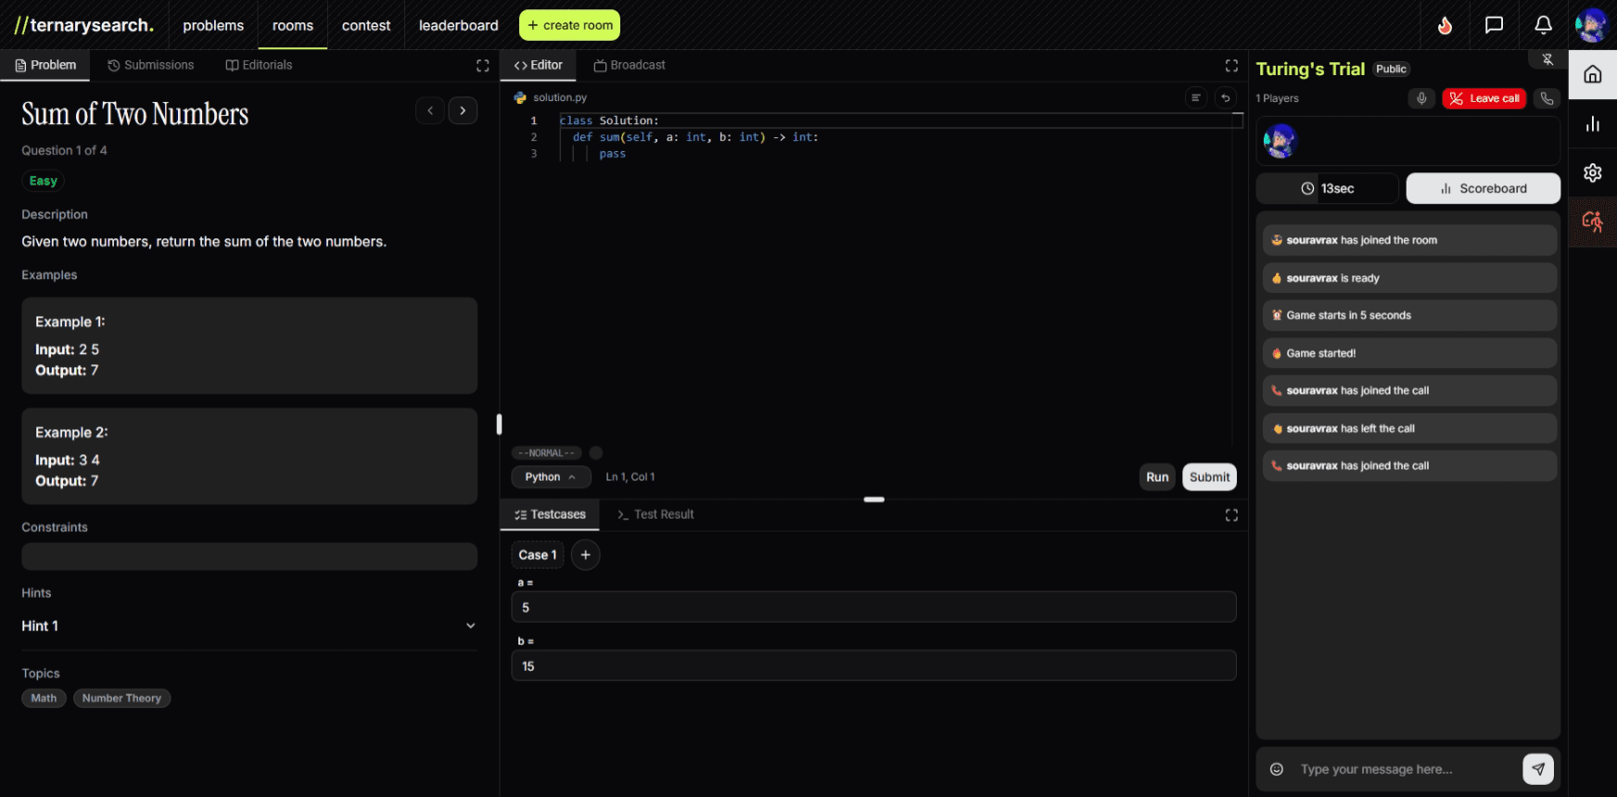Send chat message with paper plane icon
Viewport: 1617px width, 797px height.
coord(1537,768)
